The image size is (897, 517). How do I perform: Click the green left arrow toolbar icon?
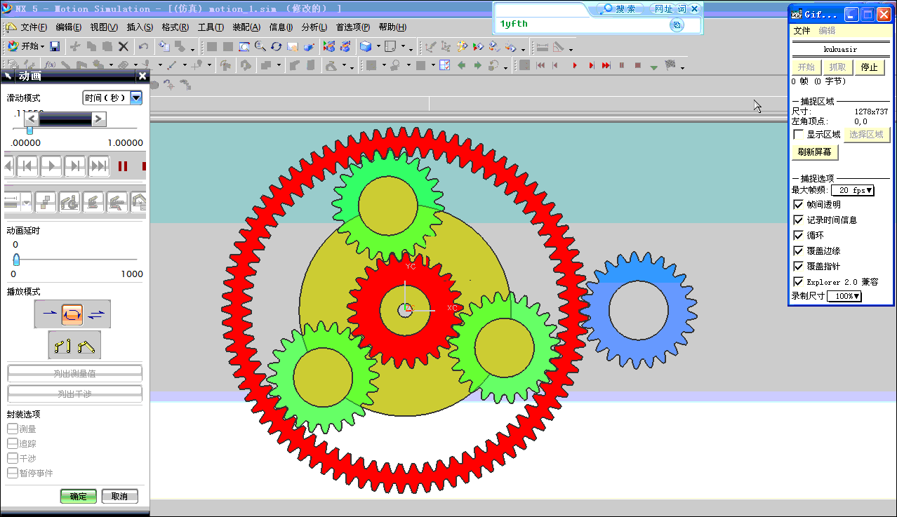point(461,65)
